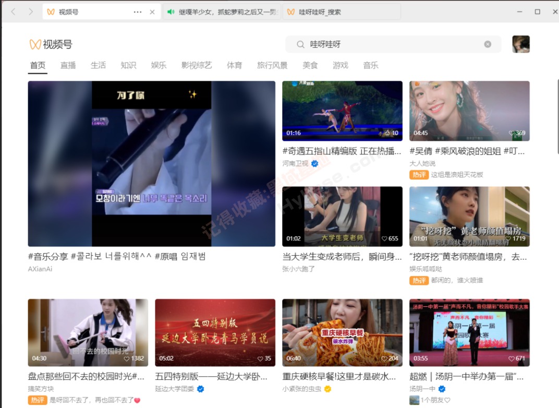Click the browser back arrow
The image size is (559, 408).
point(14,12)
